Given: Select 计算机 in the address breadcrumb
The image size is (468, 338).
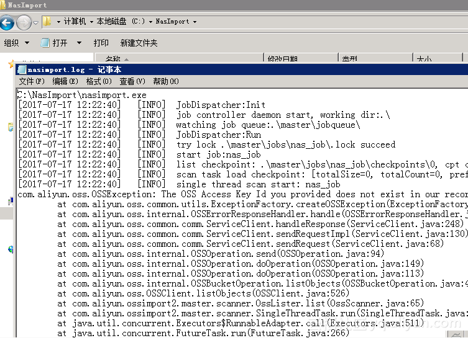Looking at the screenshot, I should (75, 22).
